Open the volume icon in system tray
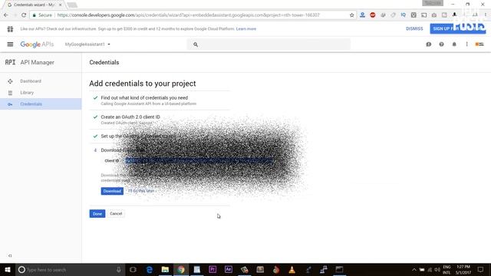Image resolution: width=491 pixels, height=276 pixels. (x=437, y=269)
